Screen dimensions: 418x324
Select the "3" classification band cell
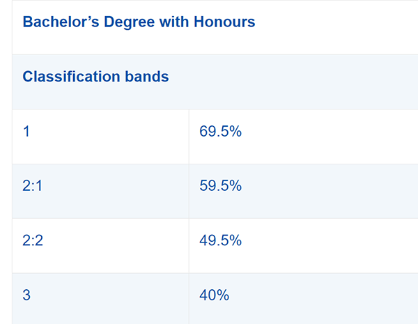[26, 295]
